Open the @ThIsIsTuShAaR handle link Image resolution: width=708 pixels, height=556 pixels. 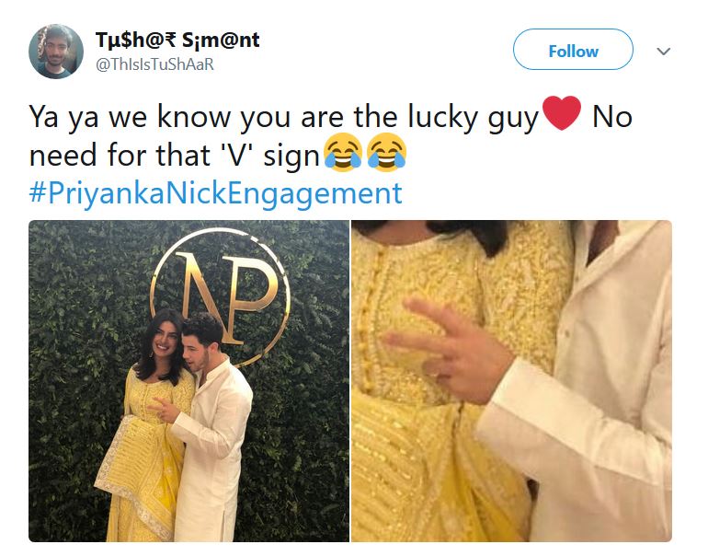[154, 64]
